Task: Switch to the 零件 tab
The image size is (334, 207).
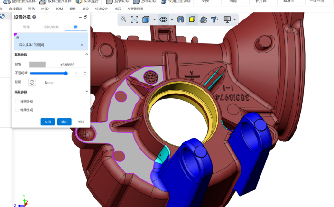Action: pos(26,27)
